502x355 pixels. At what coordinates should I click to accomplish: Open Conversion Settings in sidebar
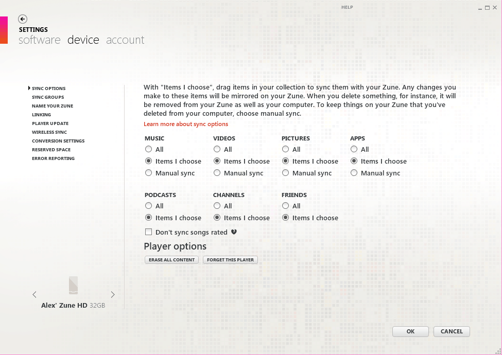pos(58,141)
